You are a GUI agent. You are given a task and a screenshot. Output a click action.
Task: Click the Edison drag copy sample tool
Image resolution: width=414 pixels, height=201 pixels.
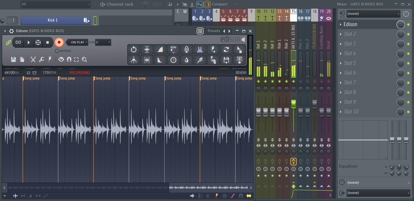pyautogui.click(x=240, y=50)
